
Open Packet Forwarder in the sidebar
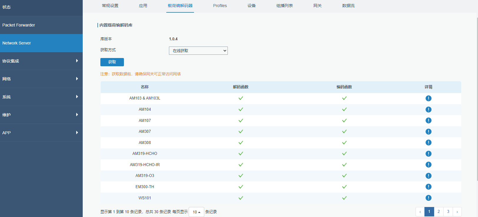point(41,25)
